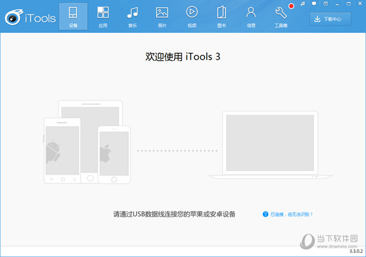Viewport: 366px width, 257px height.
Task: Open the music note icon in title bar
Action: [x=303, y=4]
